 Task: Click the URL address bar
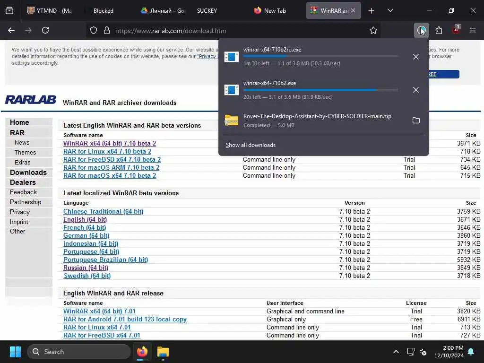(234, 31)
